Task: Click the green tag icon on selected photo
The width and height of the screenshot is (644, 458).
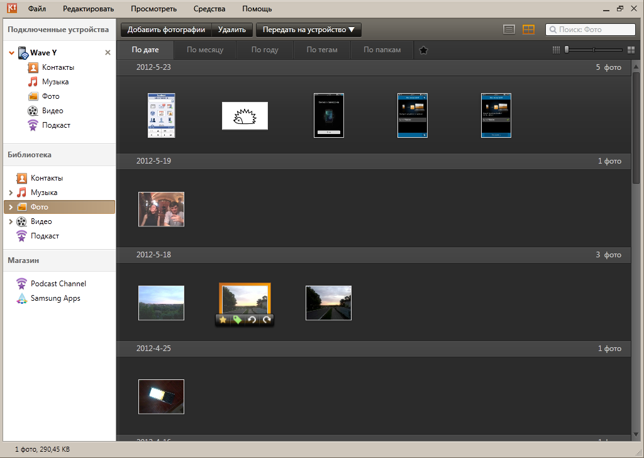Action: tap(237, 320)
